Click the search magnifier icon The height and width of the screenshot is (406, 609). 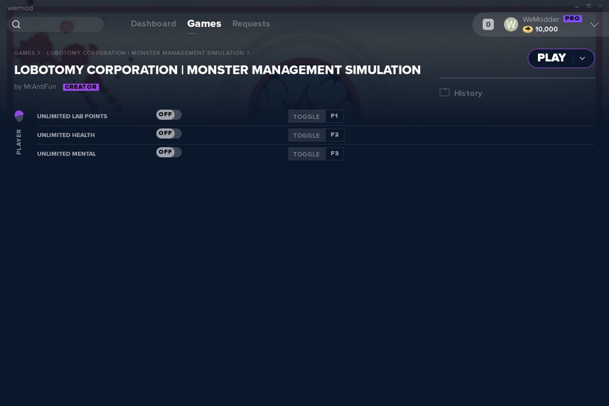(16, 24)
